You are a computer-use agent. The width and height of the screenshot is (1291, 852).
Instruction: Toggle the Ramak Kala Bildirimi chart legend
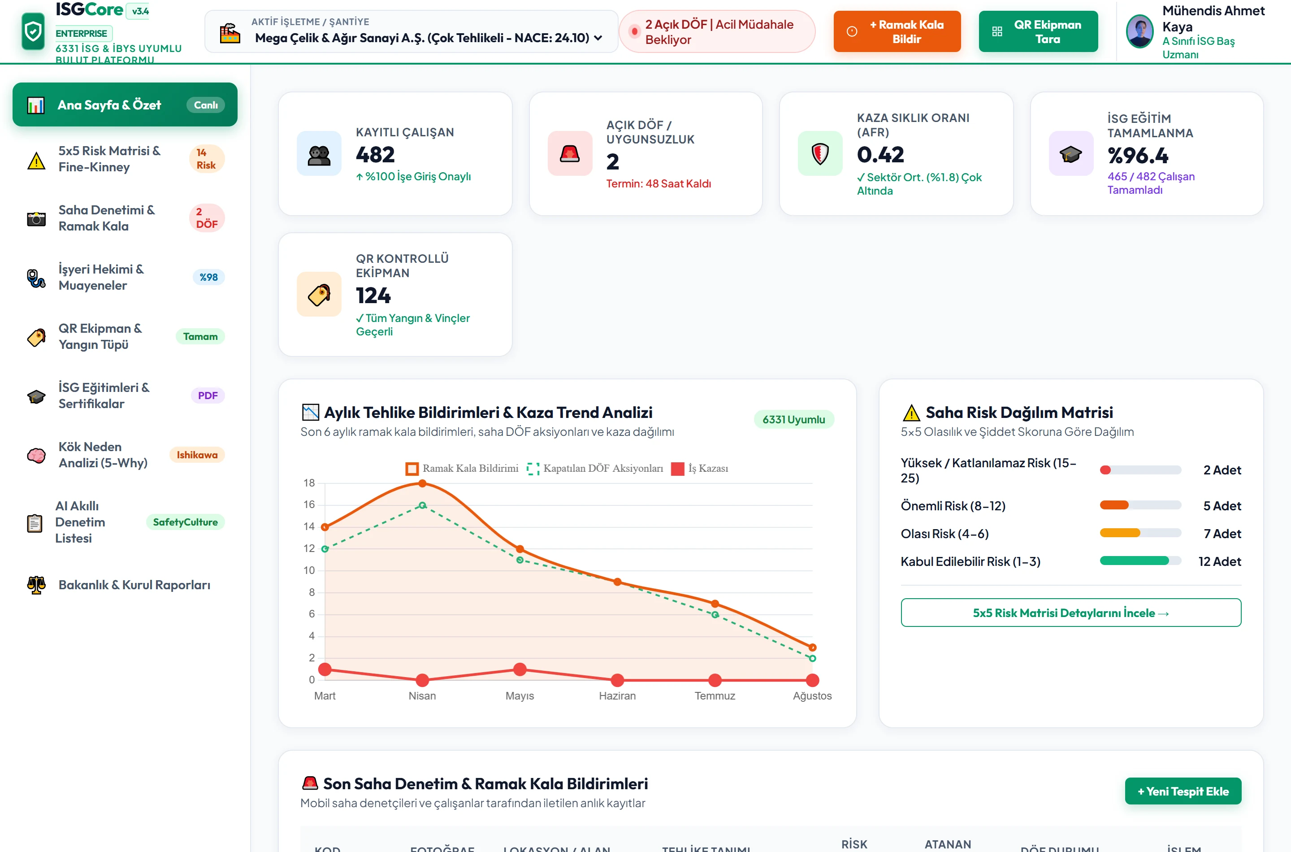point(462,469)
